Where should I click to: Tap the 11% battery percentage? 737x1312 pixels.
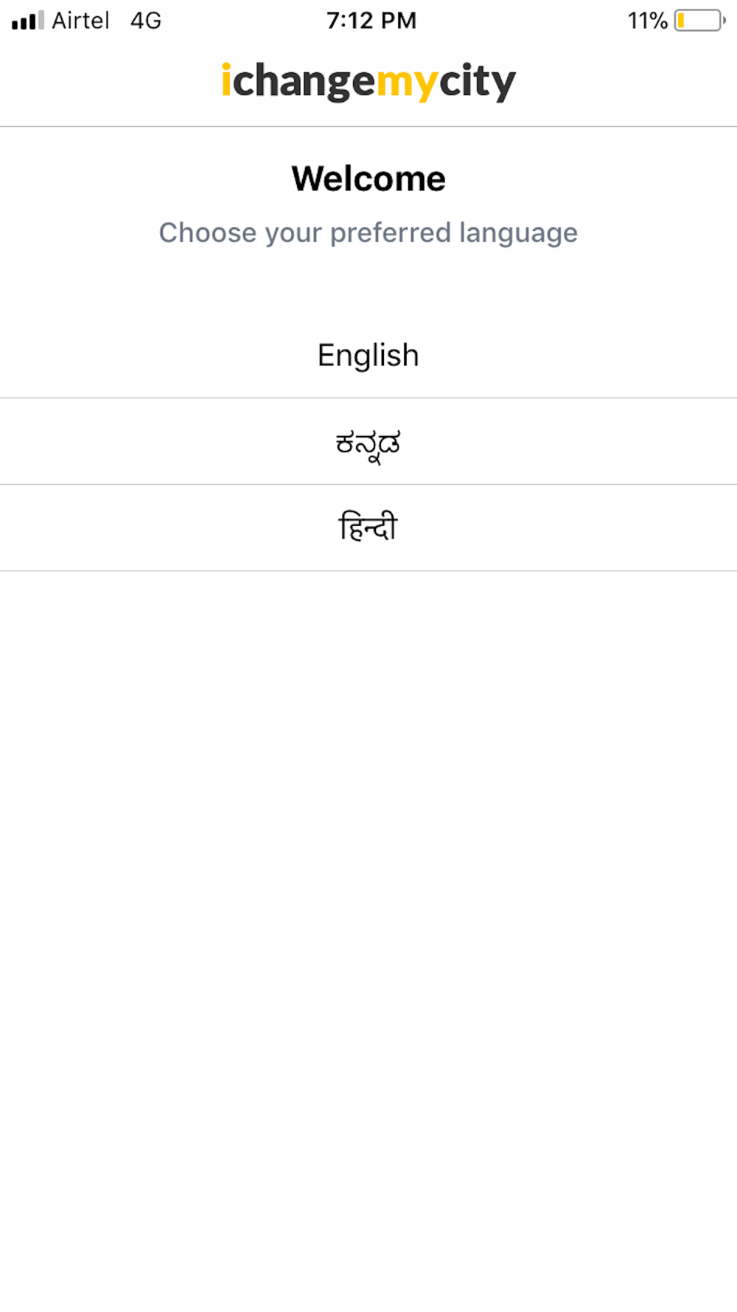[x=647, y=20]
